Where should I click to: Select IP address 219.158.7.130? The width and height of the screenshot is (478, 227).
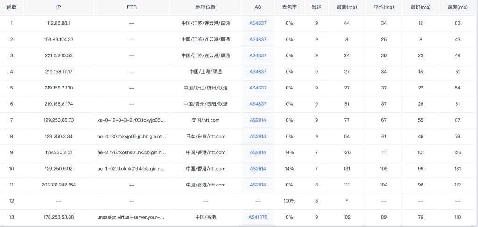58,88
